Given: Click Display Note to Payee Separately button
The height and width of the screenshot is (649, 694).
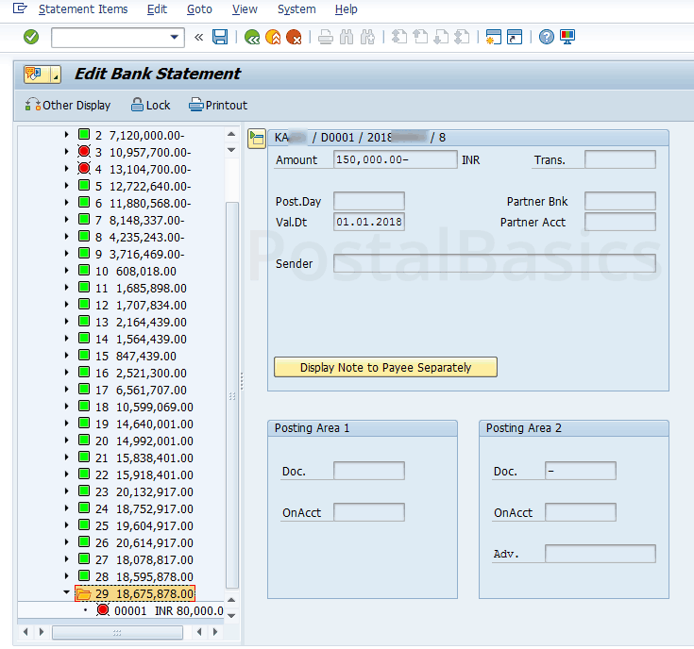Looking at the screenshot, I should (x=385, y=367).
